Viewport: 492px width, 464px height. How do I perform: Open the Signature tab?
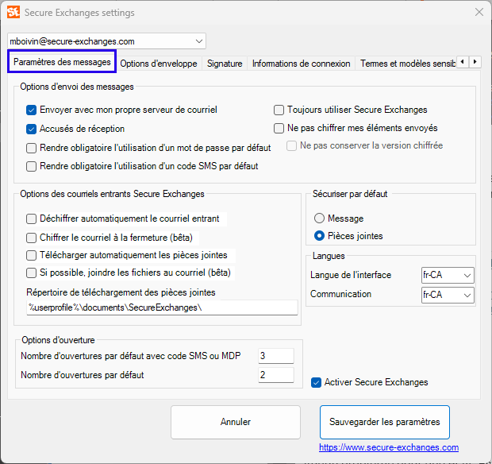[225, 64]
